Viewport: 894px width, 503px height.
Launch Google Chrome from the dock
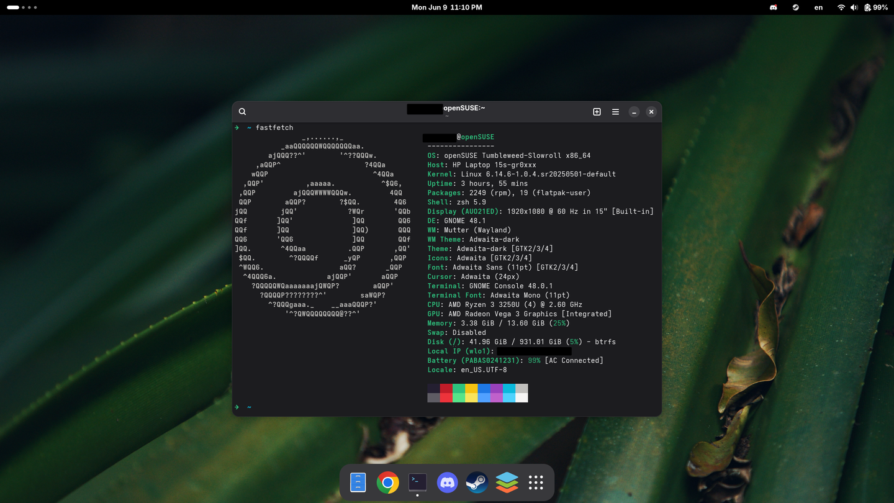pos(387,483)
